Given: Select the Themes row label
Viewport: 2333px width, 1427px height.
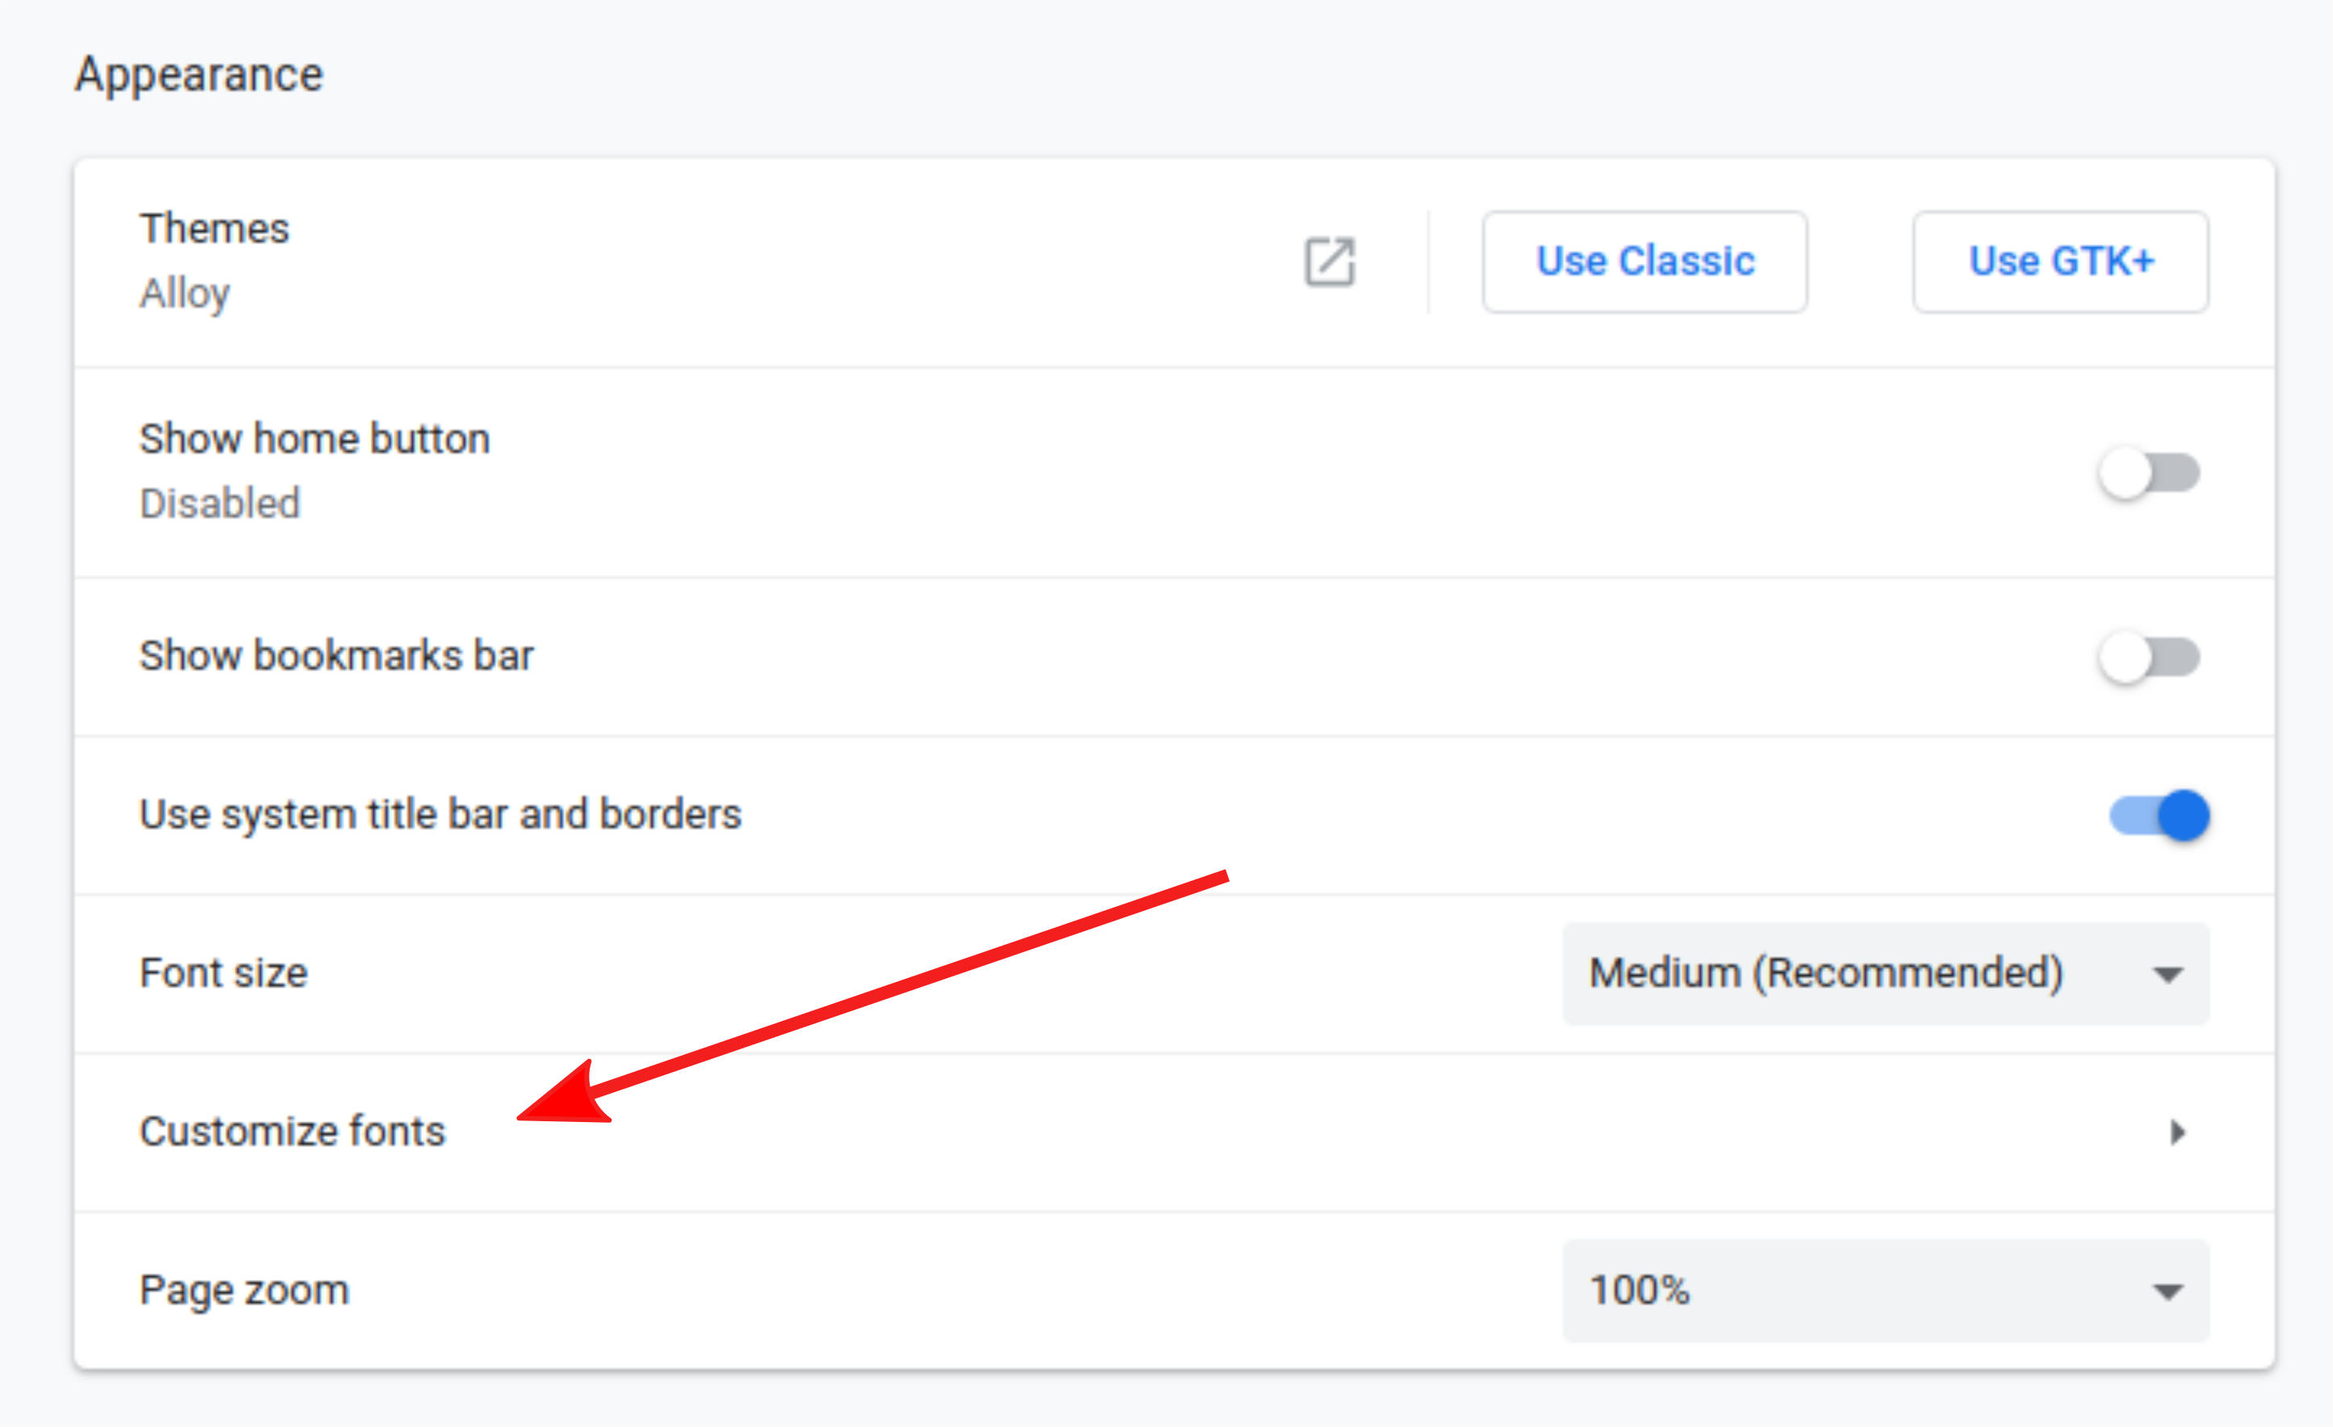Looking at the screenshot, I should pyautogui.click(x=214, y=228).
